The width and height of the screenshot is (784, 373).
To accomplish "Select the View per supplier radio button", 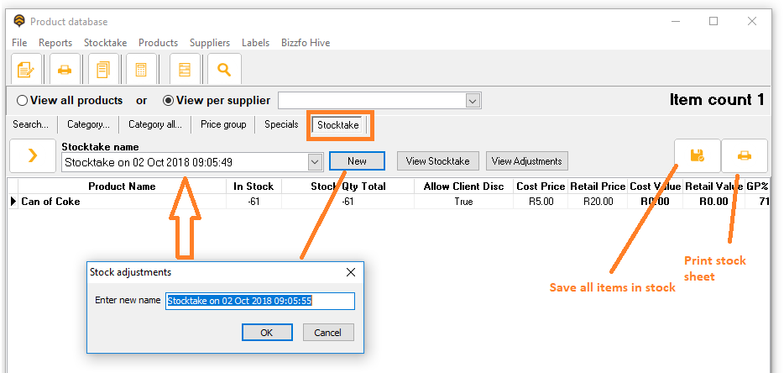I will point(168,101).
